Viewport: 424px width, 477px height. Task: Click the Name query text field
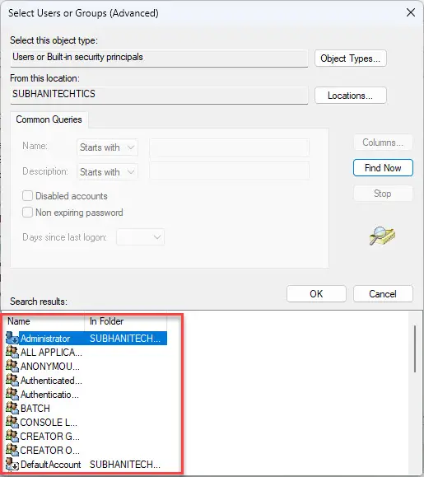click(230, 147)
